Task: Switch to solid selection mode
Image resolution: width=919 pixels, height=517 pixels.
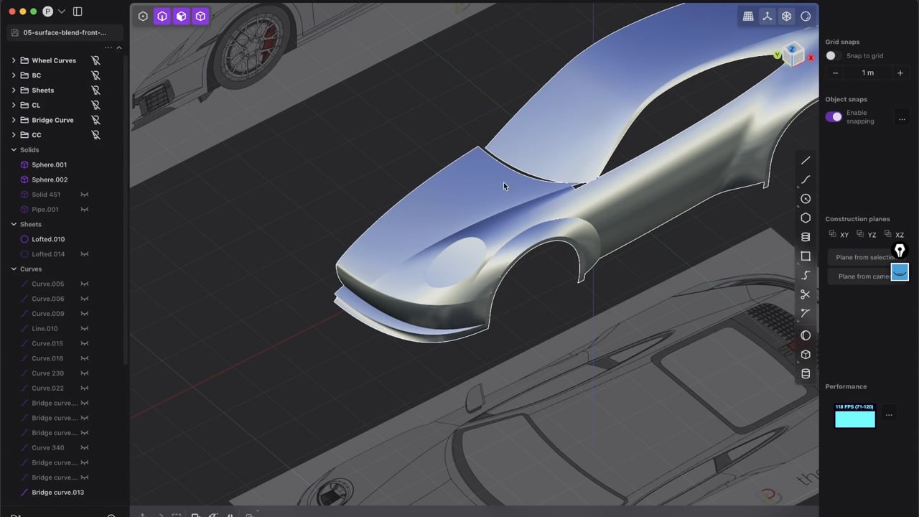Action: [200, 16]
